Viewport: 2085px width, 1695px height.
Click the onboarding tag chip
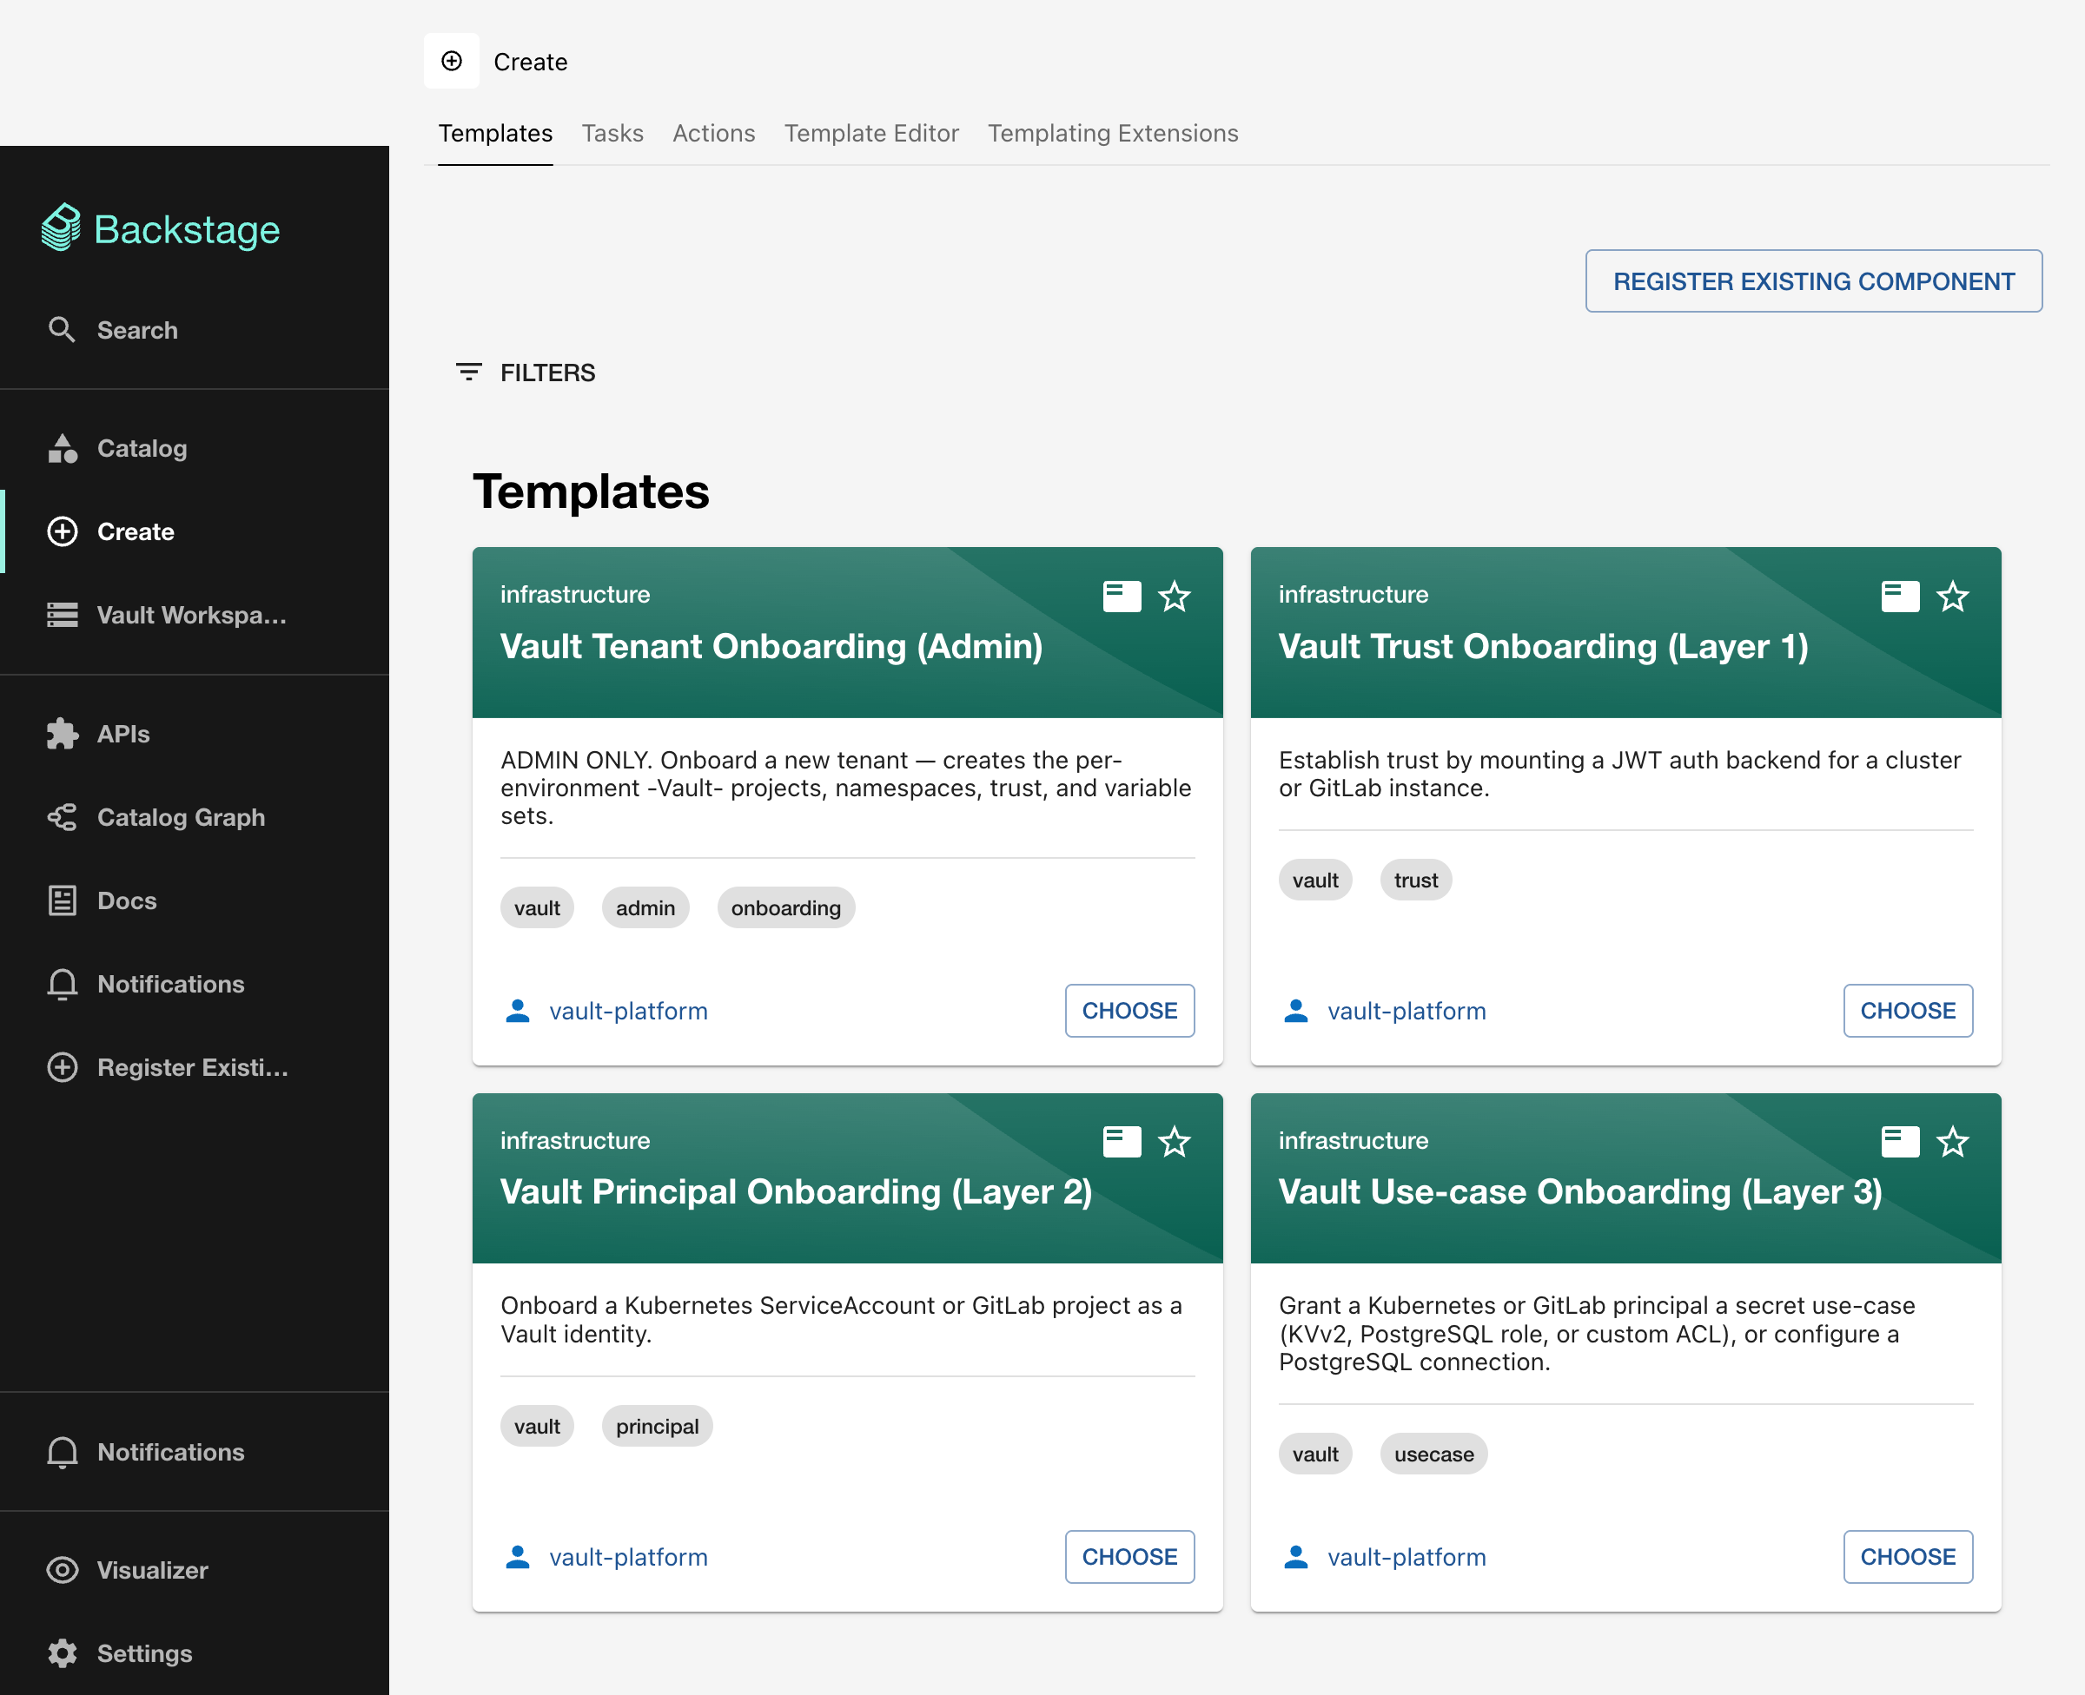coord(785,908)
